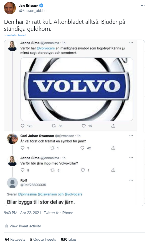Screen dimensions: 147x244
Task: Open the Volvo logo image
Action: tap(77, 89)
